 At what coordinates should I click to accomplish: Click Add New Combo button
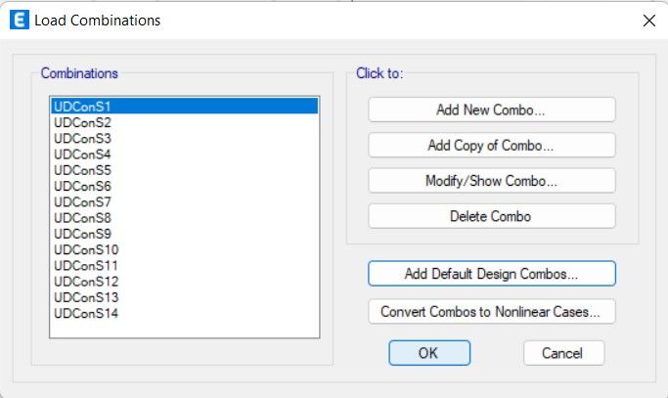coord(492,110)
